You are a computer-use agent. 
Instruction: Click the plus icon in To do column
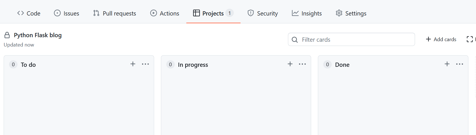click(x=133, y=64)
